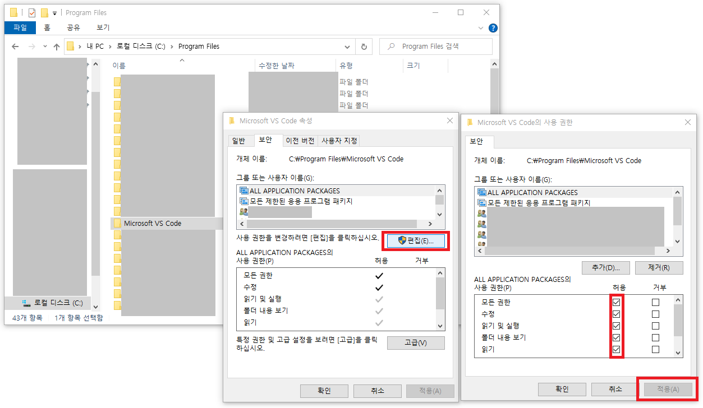Click Program Files 검색 search field
This screenshot has height=408, width=703.
pos(436,47)
